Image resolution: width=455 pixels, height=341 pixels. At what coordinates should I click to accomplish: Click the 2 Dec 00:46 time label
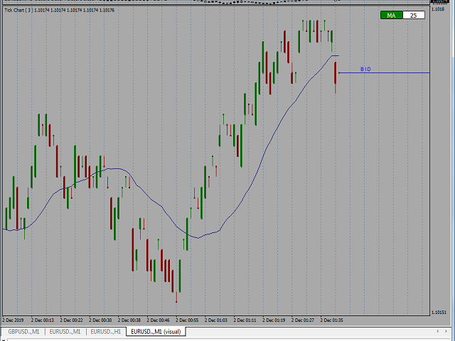pyautogui.click(x=158, y=320)
